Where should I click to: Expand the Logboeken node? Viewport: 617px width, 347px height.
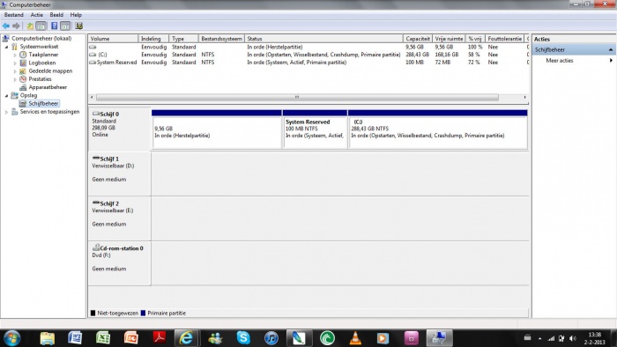pos(15,63)
